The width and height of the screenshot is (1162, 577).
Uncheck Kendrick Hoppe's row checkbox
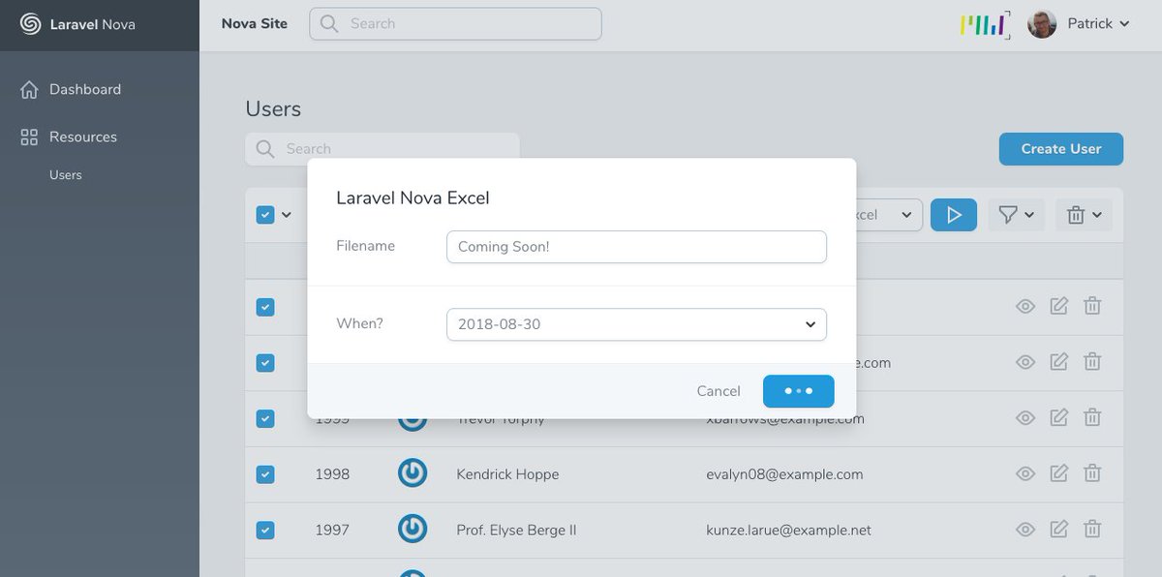pyautogui.click(x=265, y=474)
